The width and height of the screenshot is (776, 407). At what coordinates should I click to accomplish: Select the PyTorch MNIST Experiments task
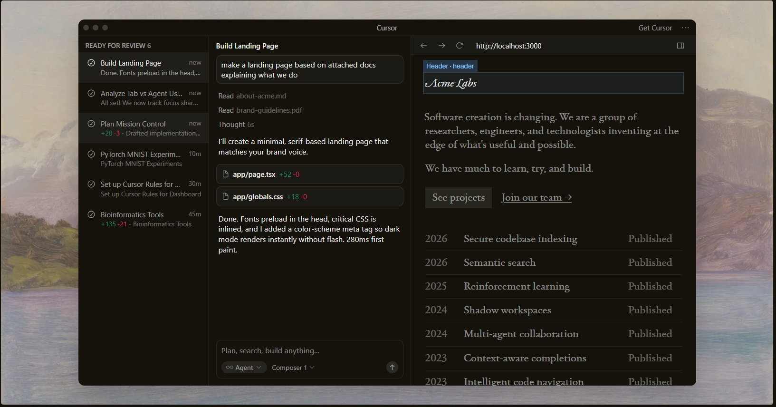coord(145,159)
